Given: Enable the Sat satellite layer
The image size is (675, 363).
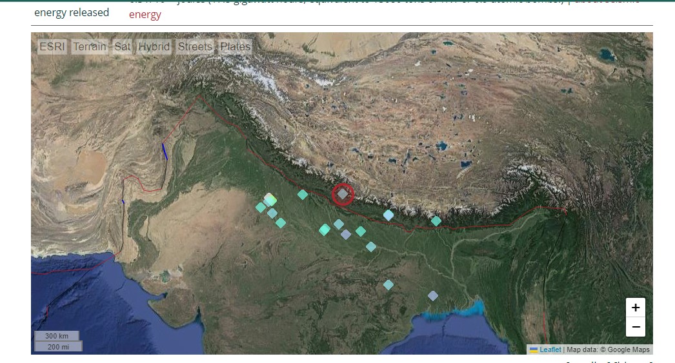Looking at the screenshot, I should (x=122, y=47).
